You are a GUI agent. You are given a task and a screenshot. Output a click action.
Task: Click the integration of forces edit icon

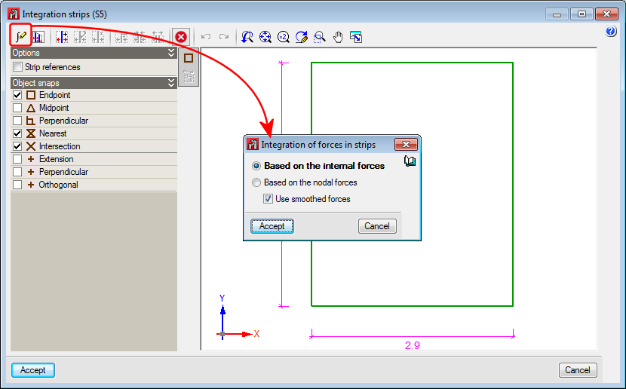tap(21, 36)
